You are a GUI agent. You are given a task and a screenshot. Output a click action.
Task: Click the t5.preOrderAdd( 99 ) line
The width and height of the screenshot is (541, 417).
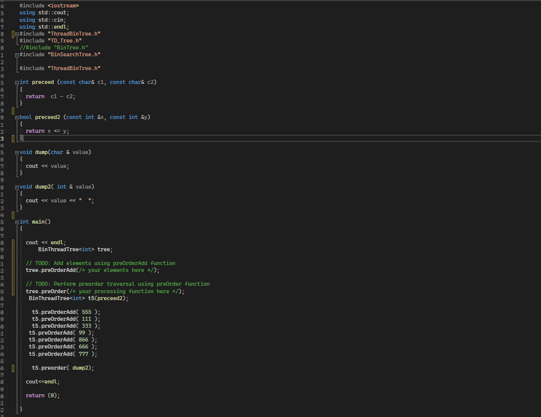pos(62,333)
